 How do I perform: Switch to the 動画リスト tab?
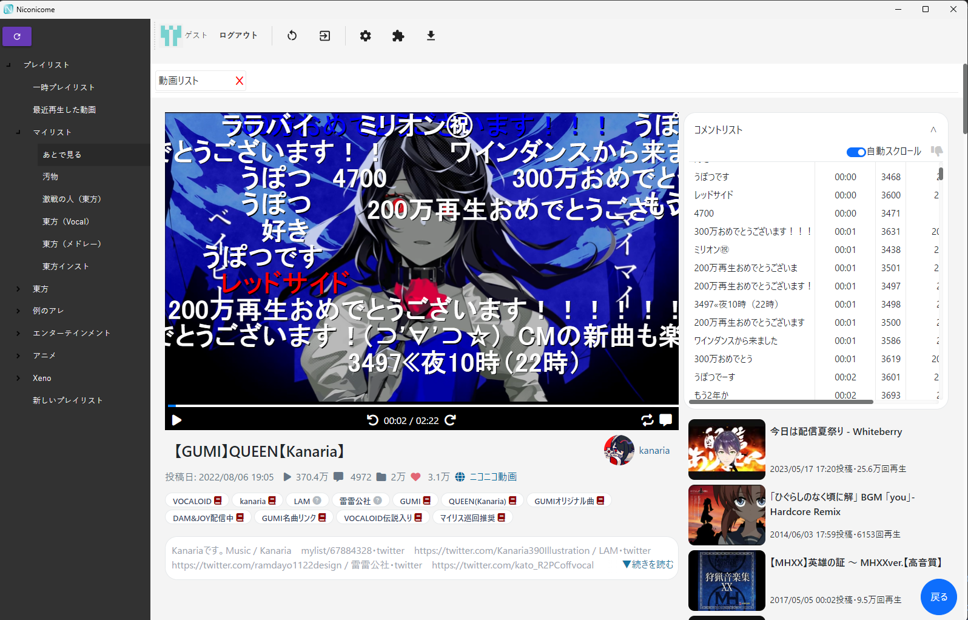[x=179, y=81]
